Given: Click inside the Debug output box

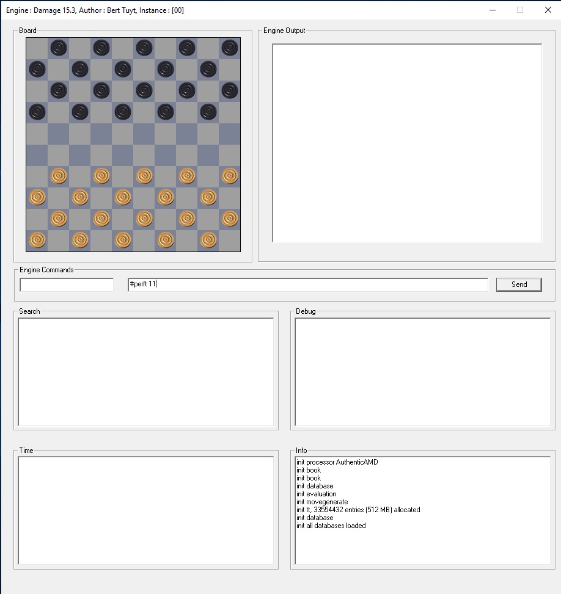Looking at the screenshot, I should pyautogui.click(x=422, y=372).
